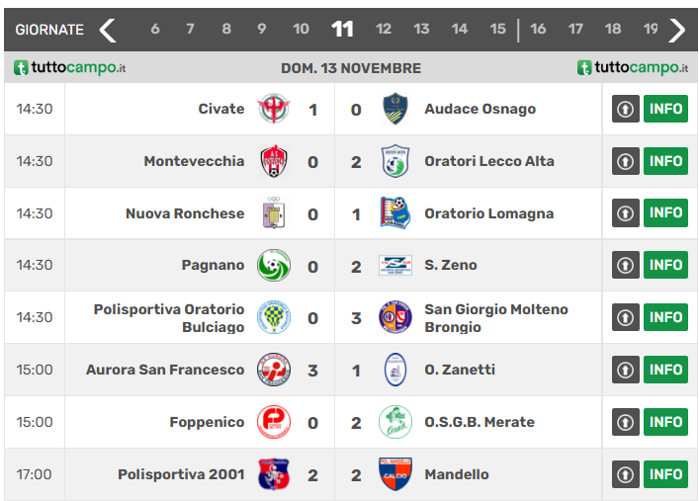Click the S. Zeno team logo
The width and height of the screenshot is (699, 501).
pos(395,265)
